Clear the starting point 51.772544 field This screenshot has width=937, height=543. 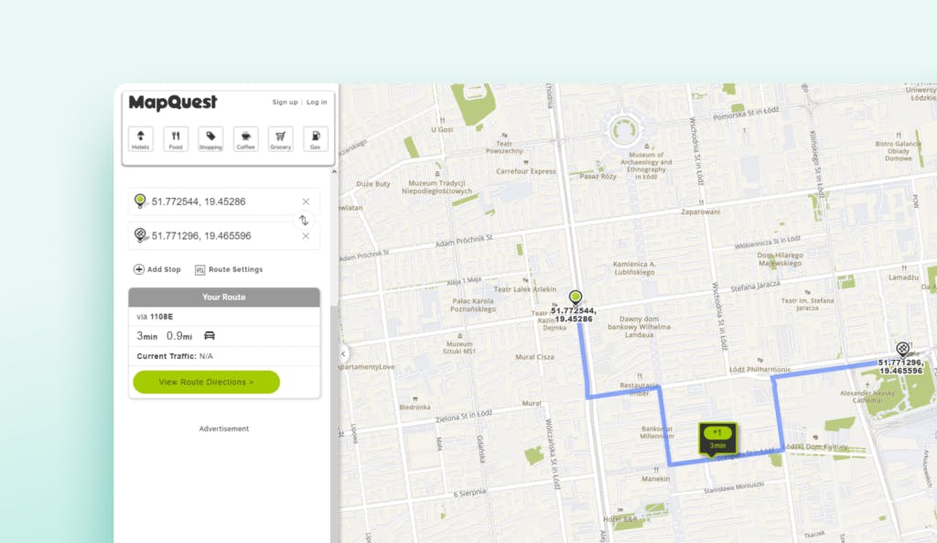(x=306, y=201)
